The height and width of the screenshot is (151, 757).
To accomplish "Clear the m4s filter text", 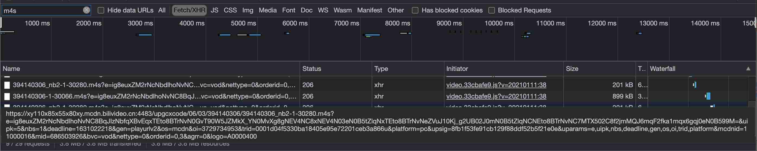I will click(86, 10).
